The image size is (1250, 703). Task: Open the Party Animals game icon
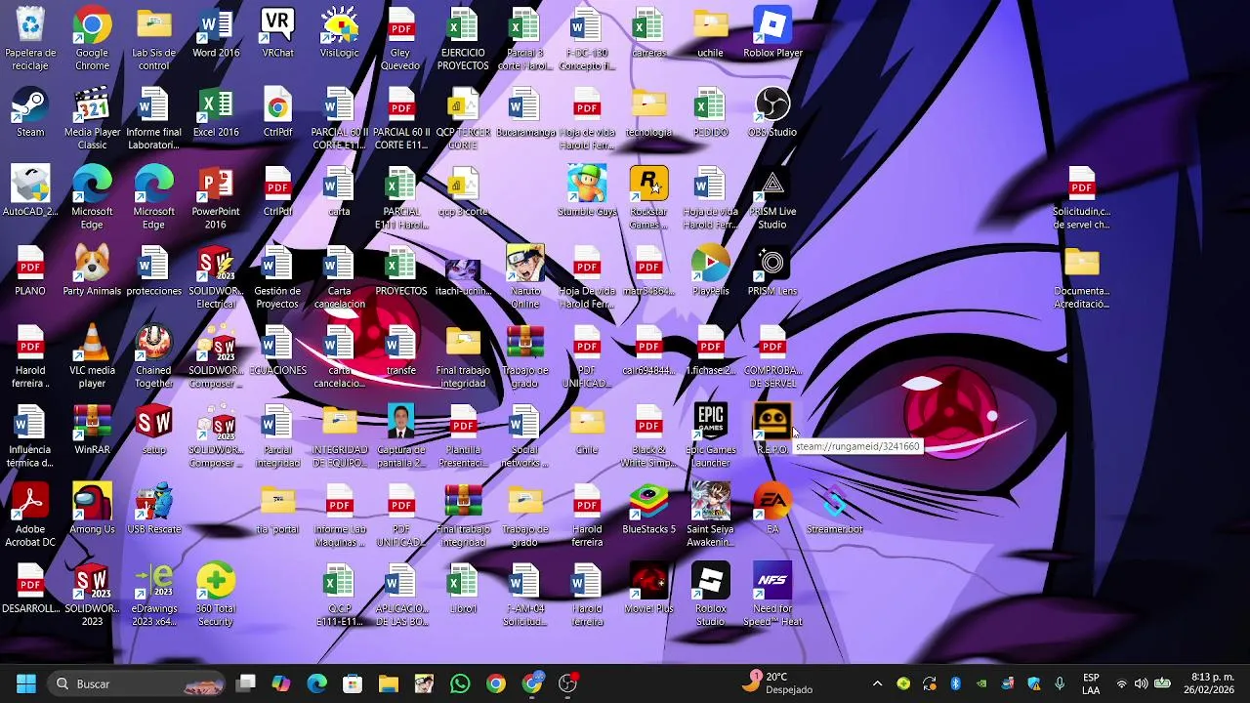tap(92, 270)
